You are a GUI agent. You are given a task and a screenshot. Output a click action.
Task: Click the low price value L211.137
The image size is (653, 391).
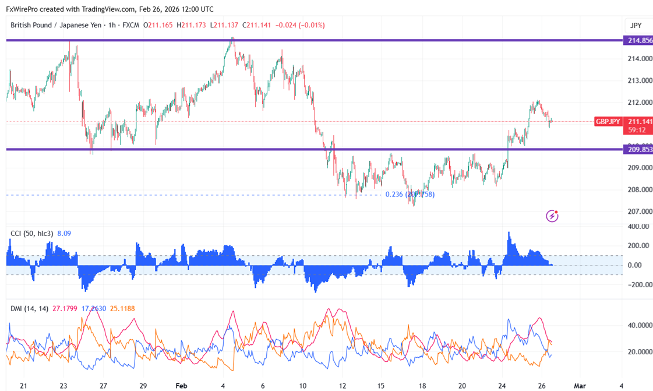point(224,25)
